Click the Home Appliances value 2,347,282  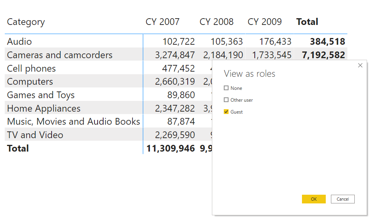(175, 108)
